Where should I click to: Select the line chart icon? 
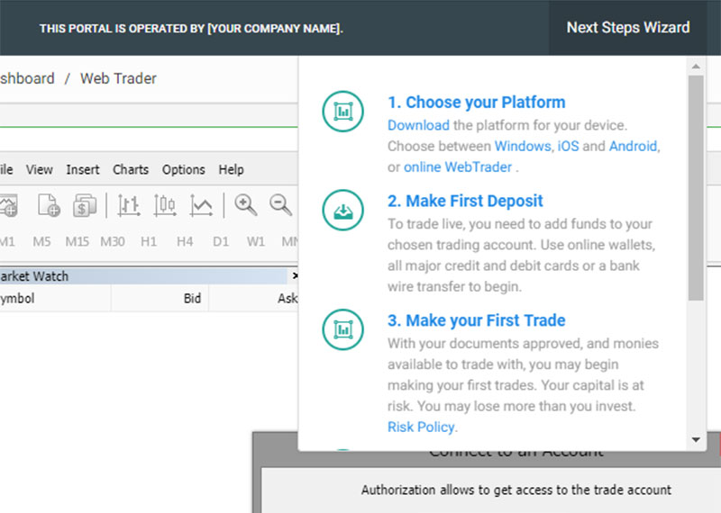(x=201, y=205)
